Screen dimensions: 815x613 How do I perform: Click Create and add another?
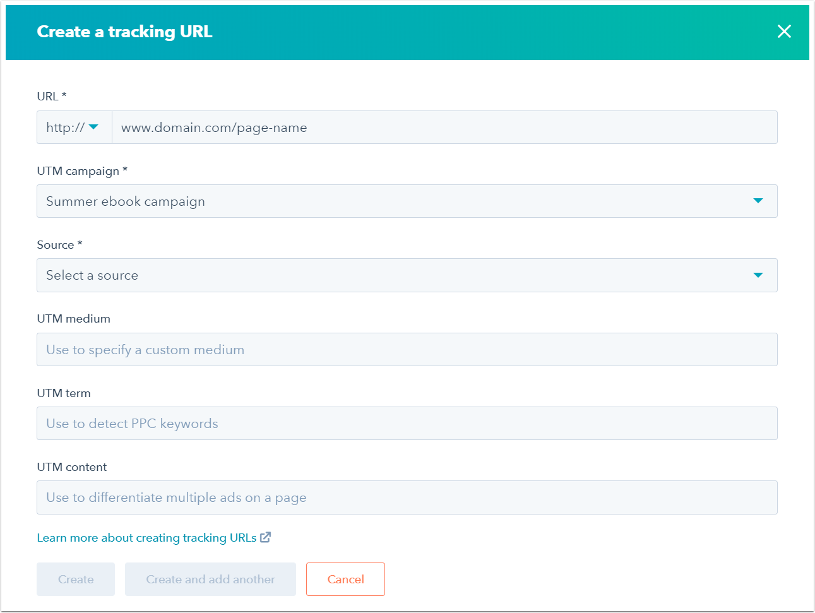coord(210,580)
